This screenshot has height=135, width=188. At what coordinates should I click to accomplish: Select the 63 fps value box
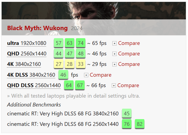[x=69, y=43]
